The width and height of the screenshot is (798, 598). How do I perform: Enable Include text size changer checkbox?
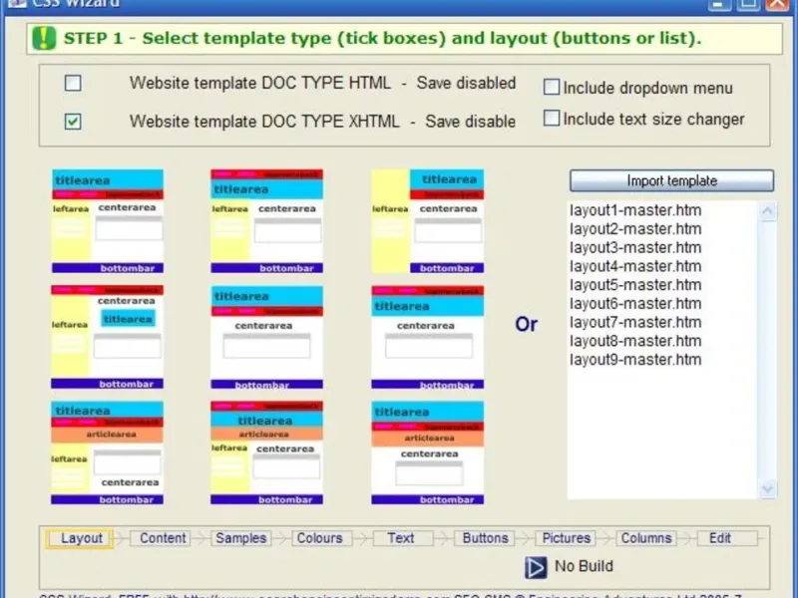point(552,119)
